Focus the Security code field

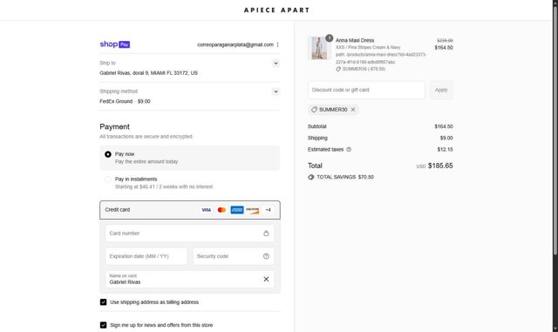tap(234, 256)
